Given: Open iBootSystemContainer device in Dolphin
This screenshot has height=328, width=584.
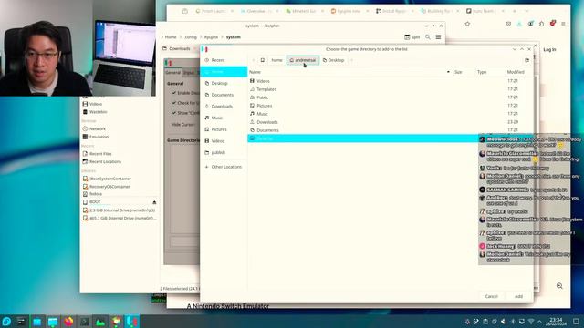Looking at the screenshot, I should click(109, 179).
